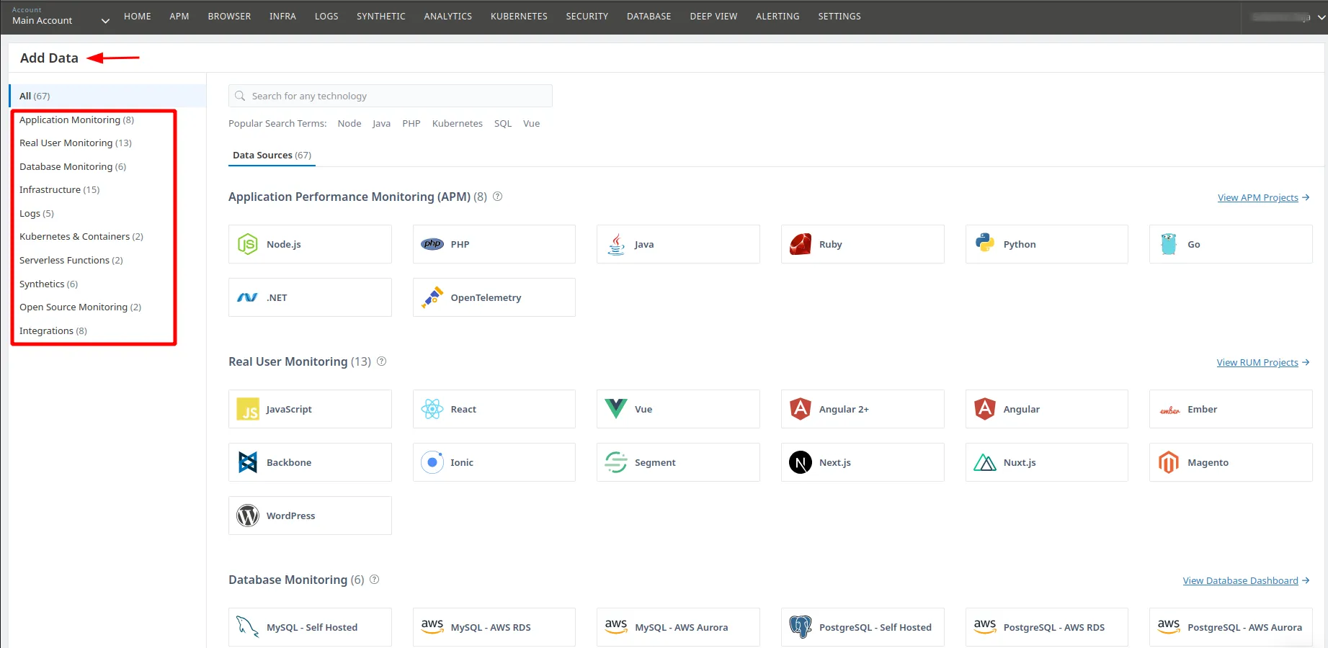1328x648 pixels.
Task: Click the SQL popular search term
Action: 503,124
